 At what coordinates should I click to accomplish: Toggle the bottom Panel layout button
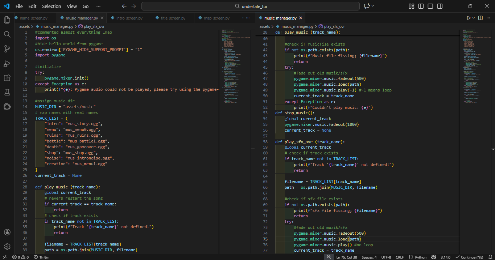point(430,6)
